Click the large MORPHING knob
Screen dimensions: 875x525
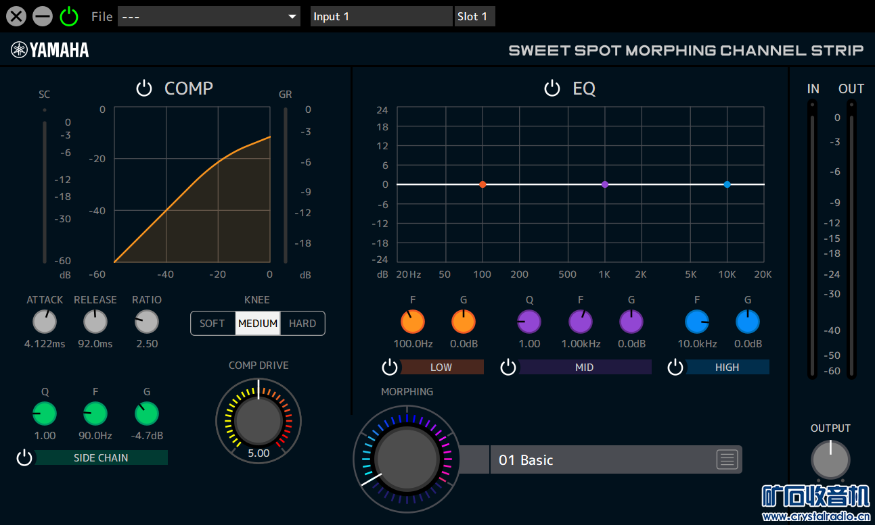[x=407, y=459]
